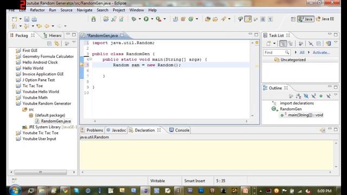
Task: Click the Back navigation arrow icon
Action: (47, 26)
